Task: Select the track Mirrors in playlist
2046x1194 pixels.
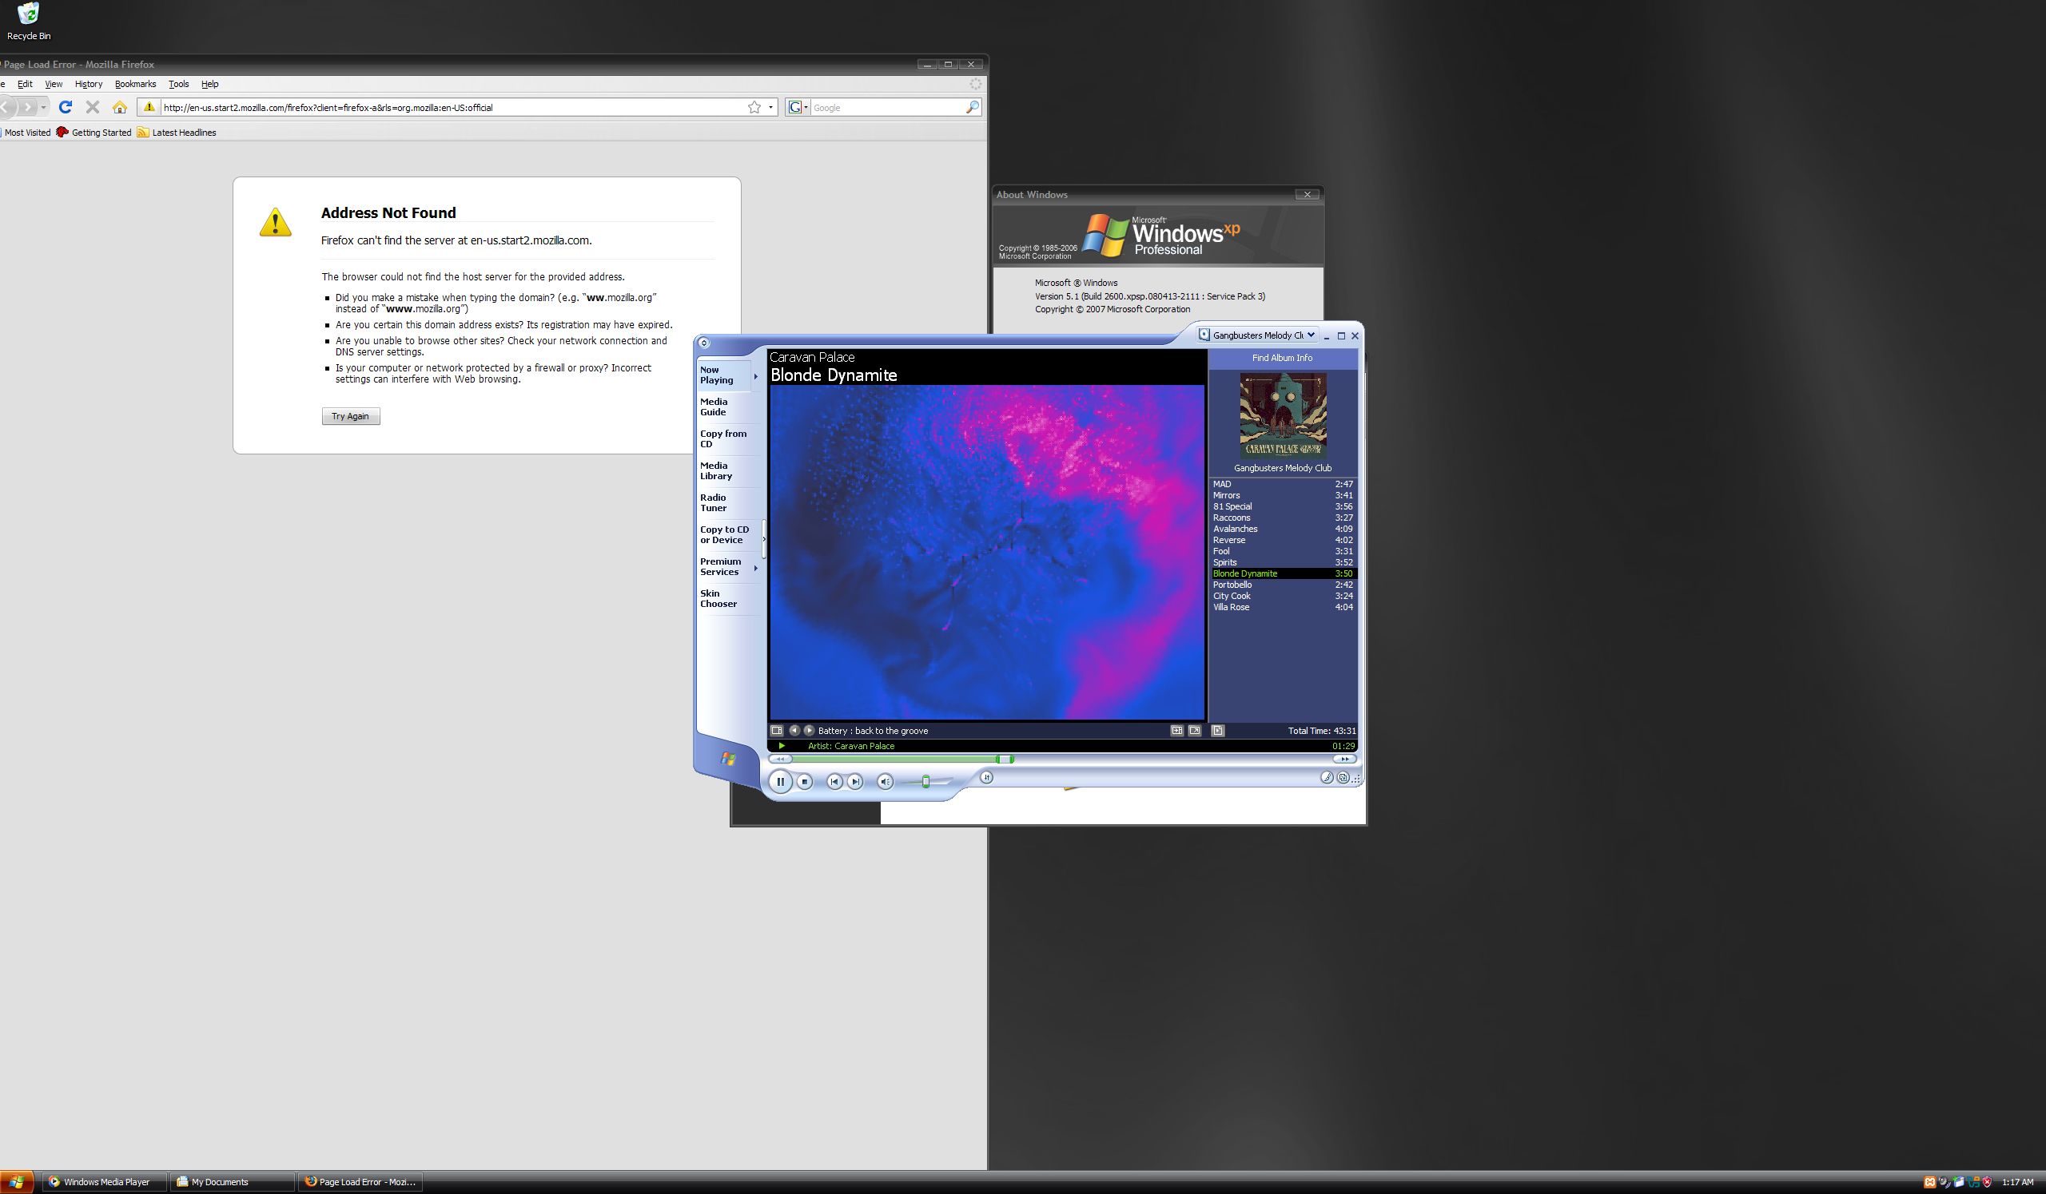Action: point(1283,496)
